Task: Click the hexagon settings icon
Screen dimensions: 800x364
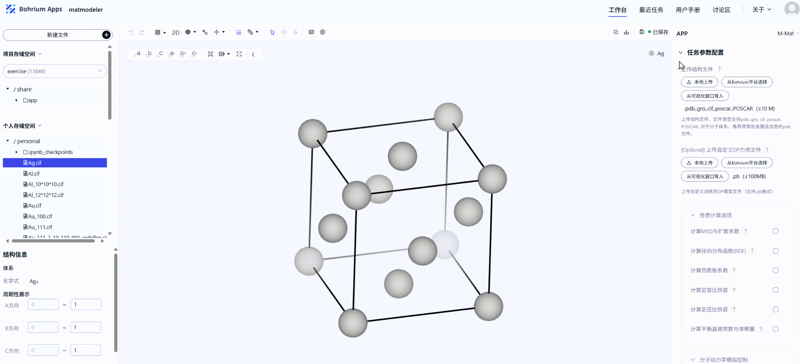Action: (x=322, y=32)
